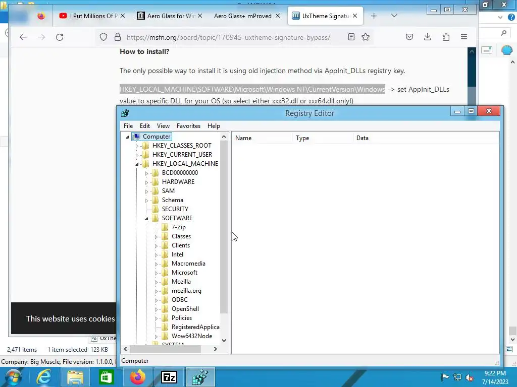Viewport: 517px width, 387px height.
Task: Close the YouTube 'I Put Millions' tab
Action: click(x=123, y=16)
